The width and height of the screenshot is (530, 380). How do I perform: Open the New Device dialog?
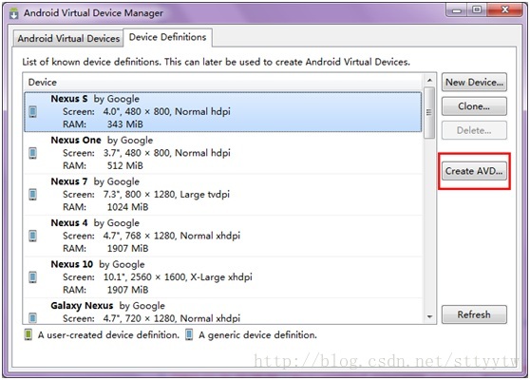[x=474, y=82]
